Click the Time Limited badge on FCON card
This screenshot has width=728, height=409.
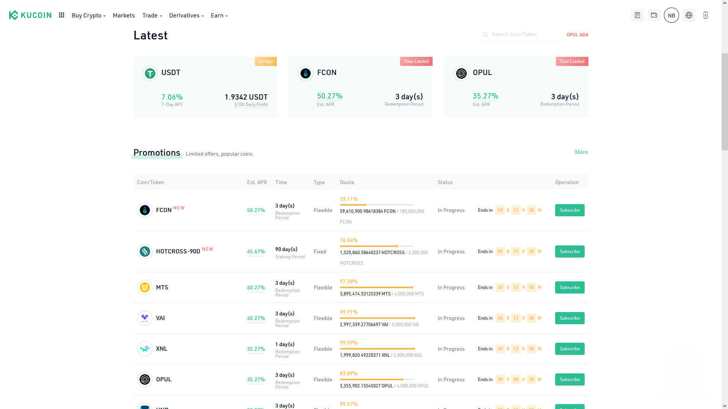(416, 61)
